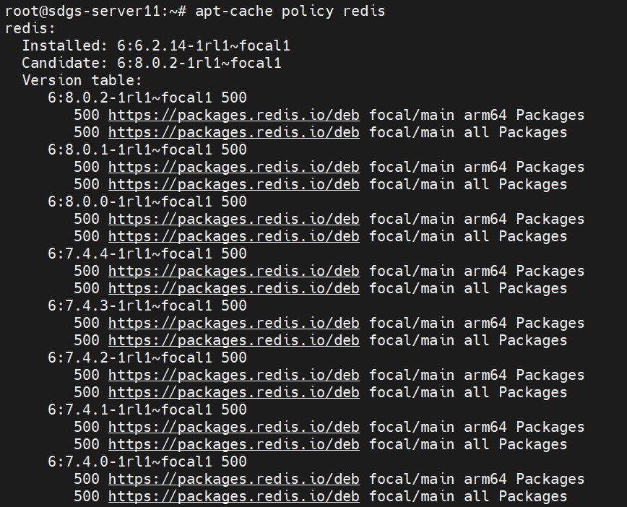Open deb URL under 6:7.4.1 all Packages

pos(234,444)
